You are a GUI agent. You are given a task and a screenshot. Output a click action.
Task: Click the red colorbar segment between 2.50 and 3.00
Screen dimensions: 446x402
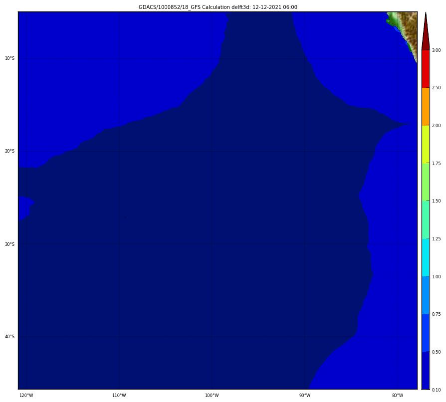425,69
